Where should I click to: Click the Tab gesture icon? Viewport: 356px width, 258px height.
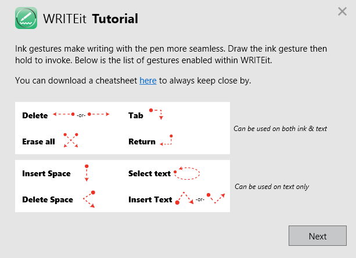coord(157,114)
